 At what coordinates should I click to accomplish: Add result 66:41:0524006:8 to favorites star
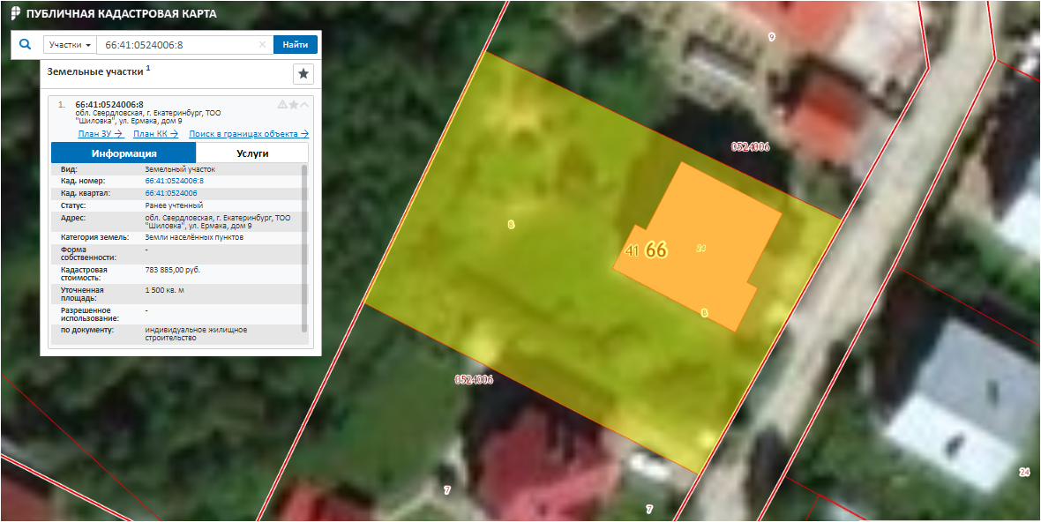click(x=294, y=104)
